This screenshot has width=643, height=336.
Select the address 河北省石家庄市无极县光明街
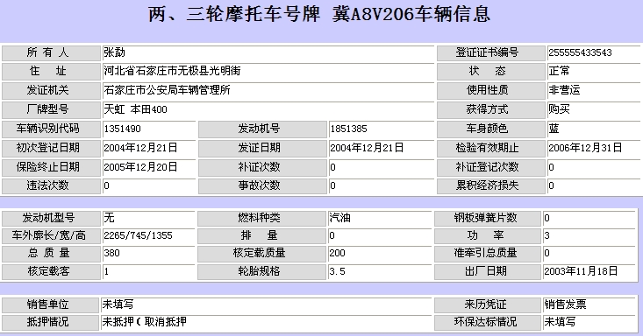(x=172, y=71)
